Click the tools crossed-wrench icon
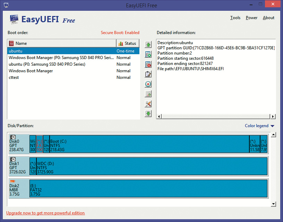The width and height of the screenshot is (283, 222). tap(148, 104)
